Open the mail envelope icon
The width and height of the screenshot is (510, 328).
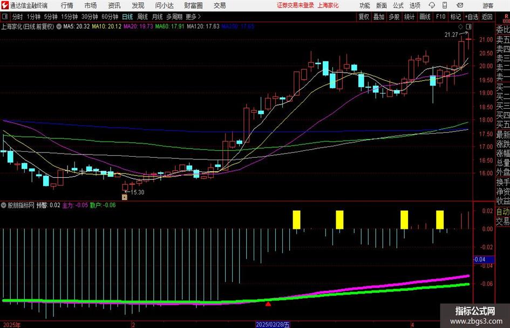click(460, 5)
